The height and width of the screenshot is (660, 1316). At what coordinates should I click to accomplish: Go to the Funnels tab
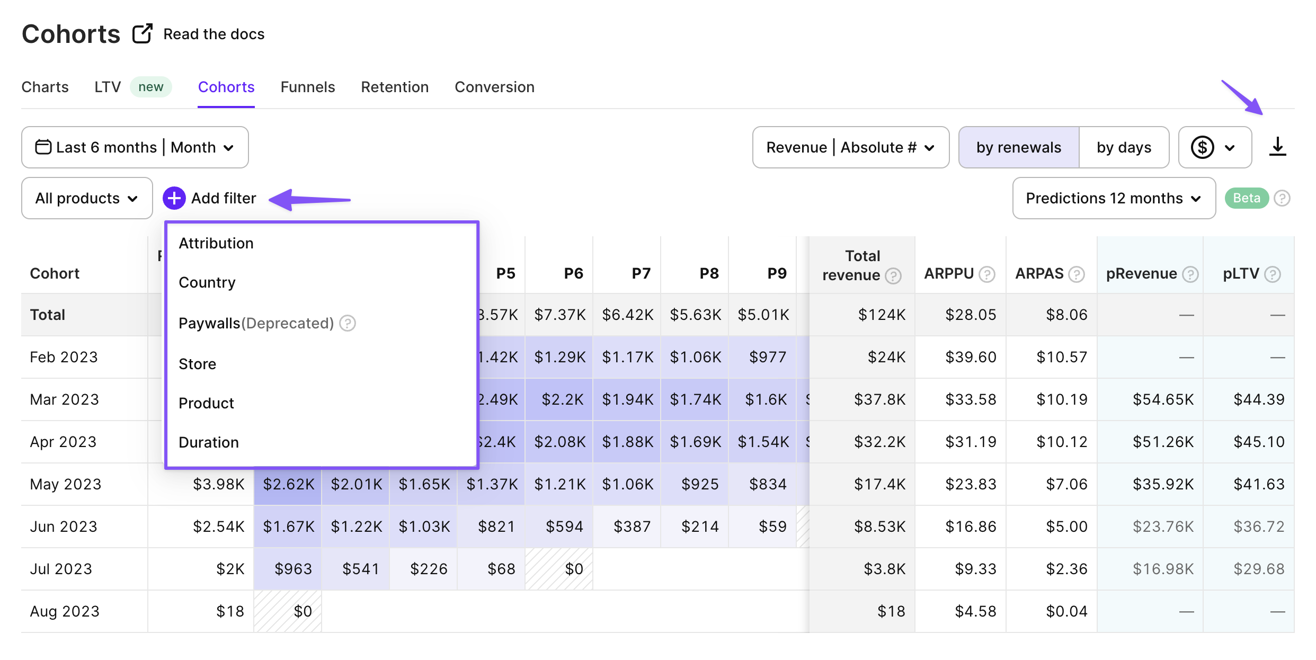point(307,87)
